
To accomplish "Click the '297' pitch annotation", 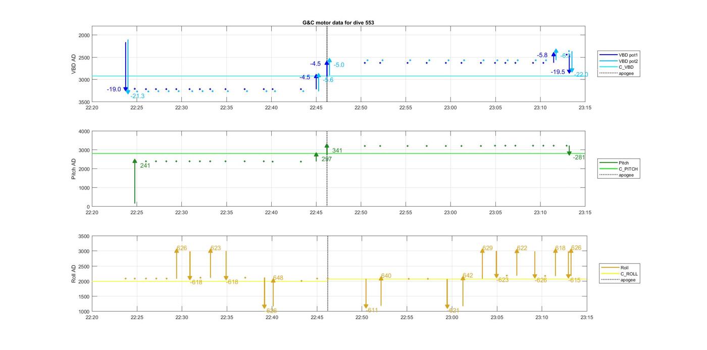I will (x=327, y=159).
